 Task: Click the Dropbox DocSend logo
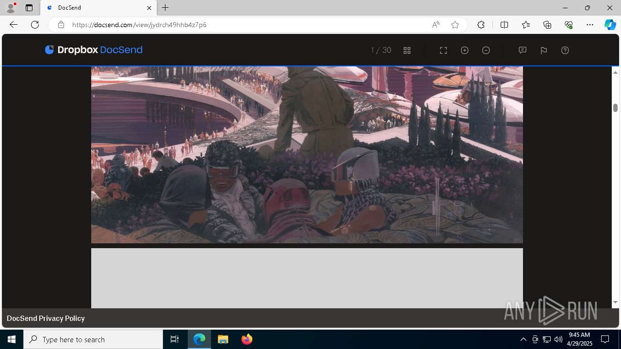94,50
